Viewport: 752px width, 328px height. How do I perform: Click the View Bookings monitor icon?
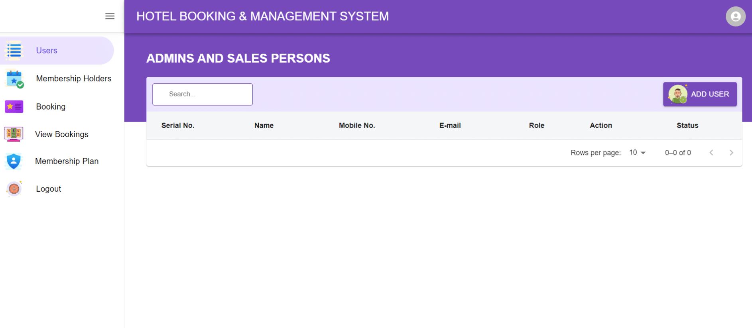tap(14, 134)
